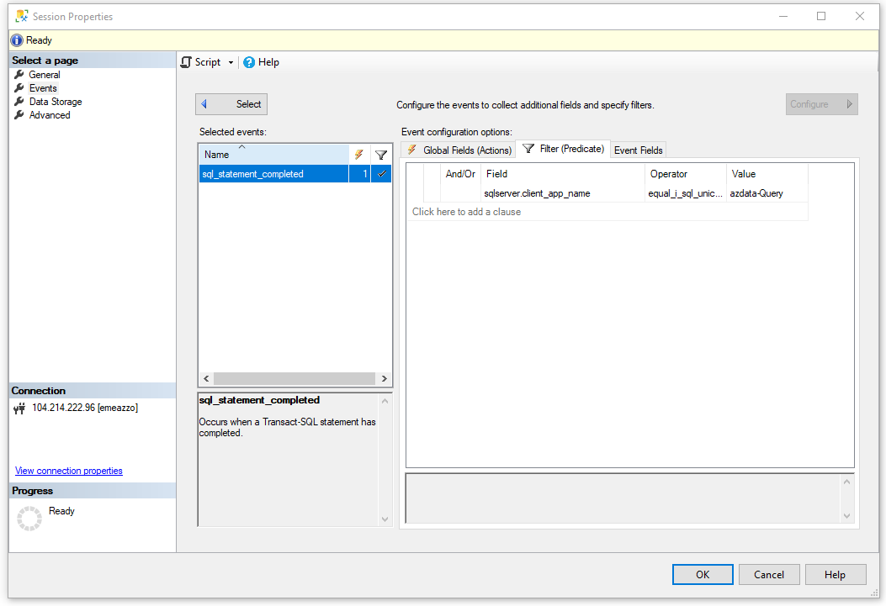This screenshot has width=886, height=606.
Task: Open the Advanced page
Action: [x=49, y=115]
